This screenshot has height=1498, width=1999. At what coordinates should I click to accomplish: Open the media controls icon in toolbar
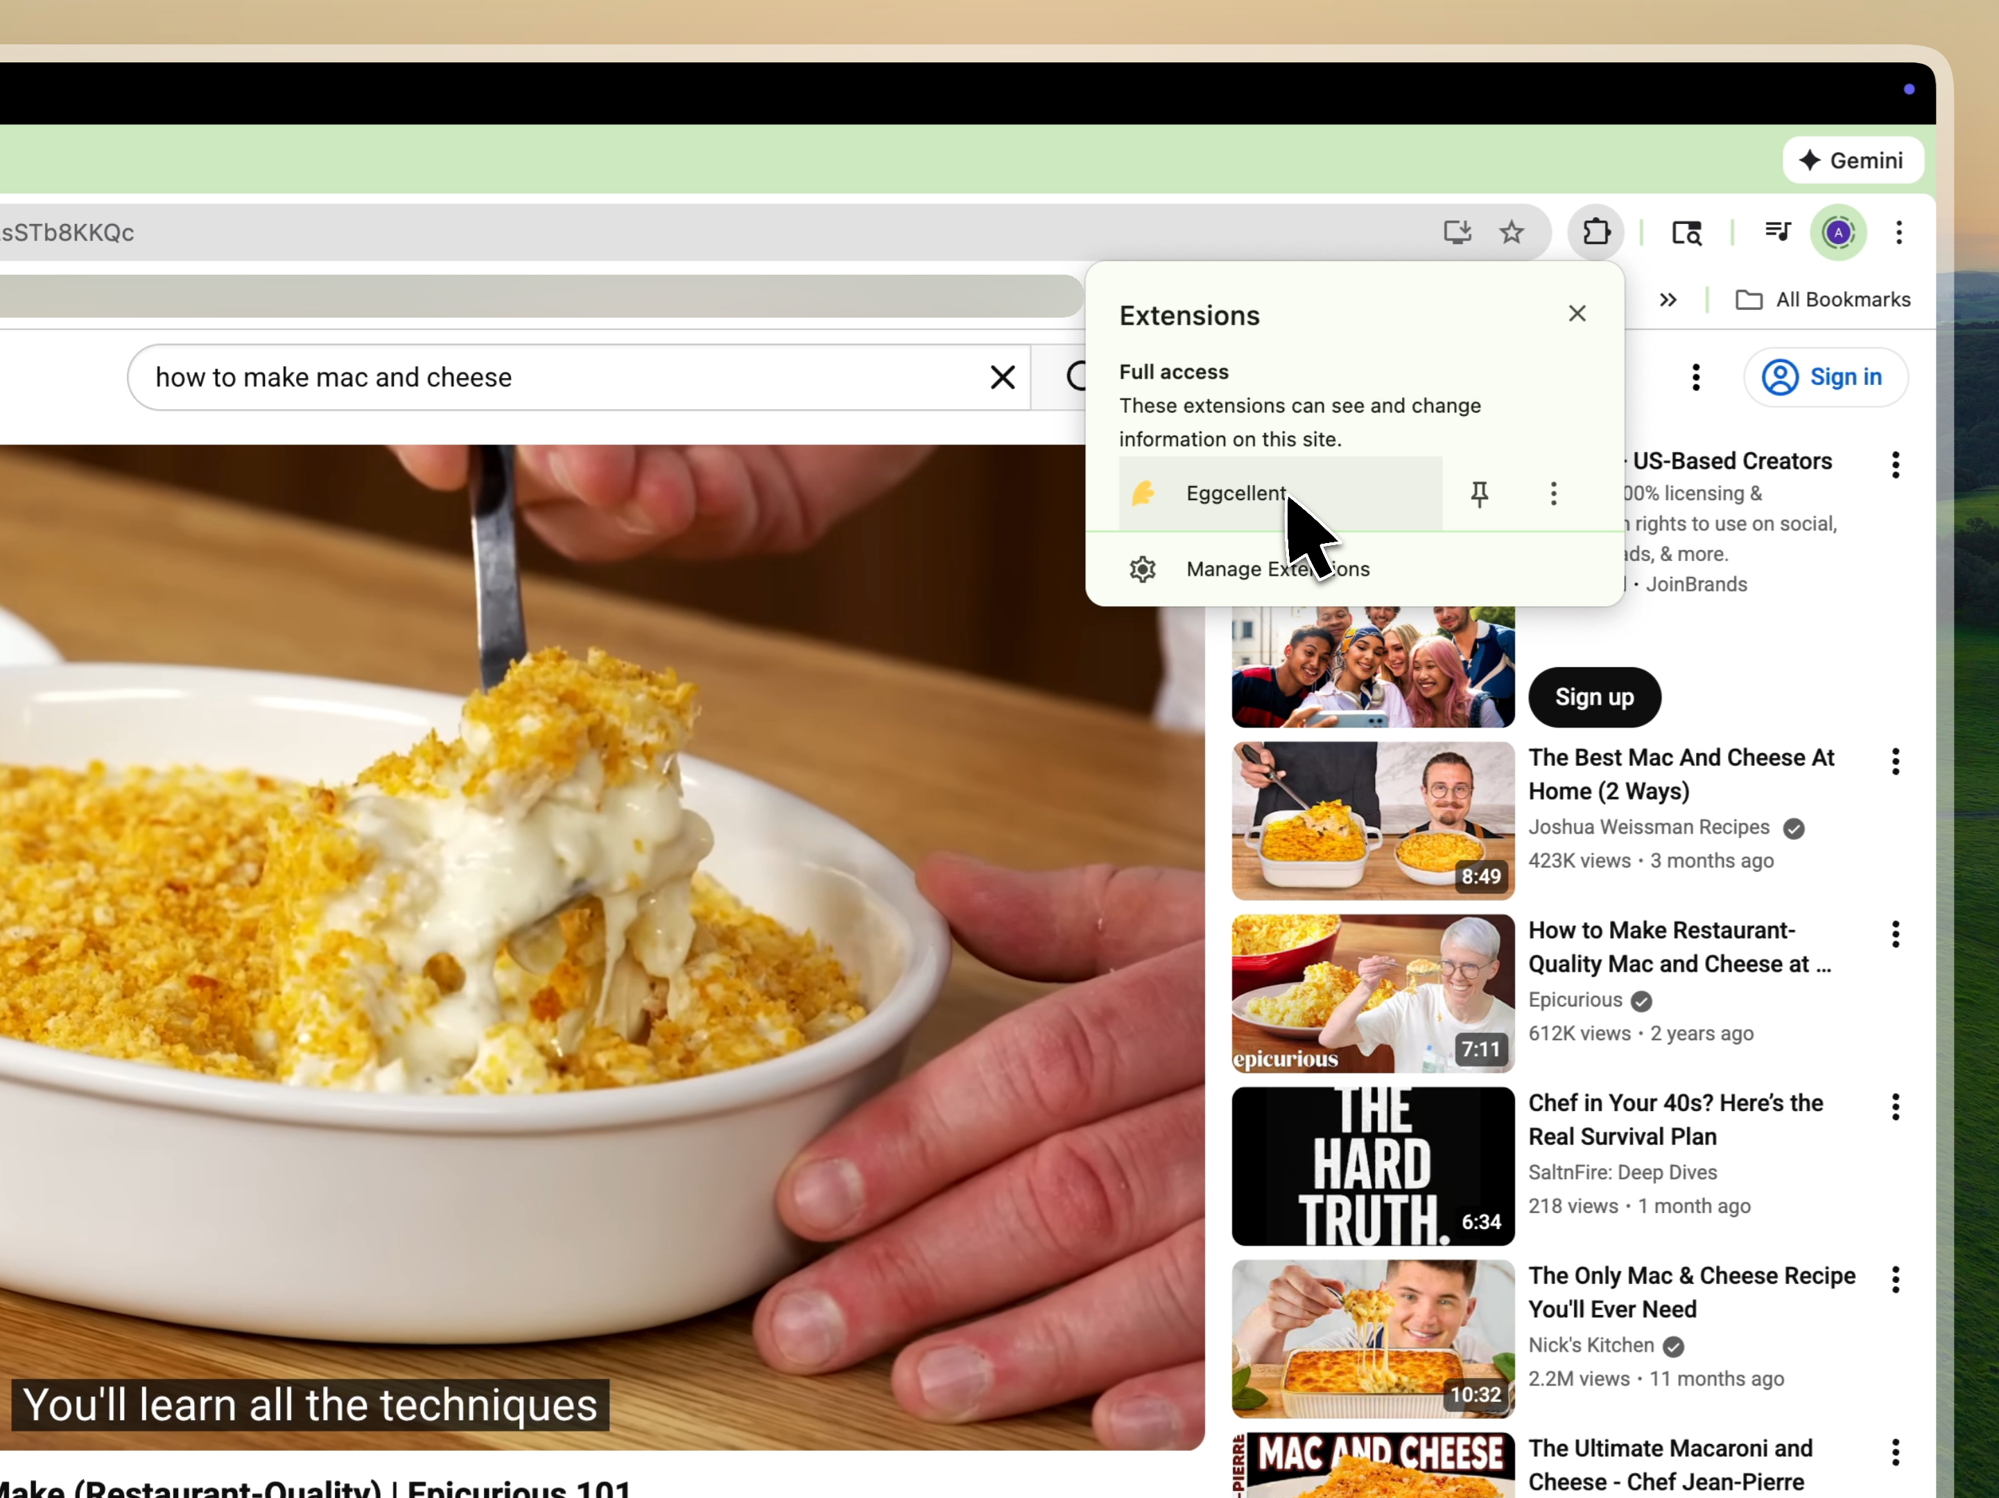click(x=1778, y=232)
